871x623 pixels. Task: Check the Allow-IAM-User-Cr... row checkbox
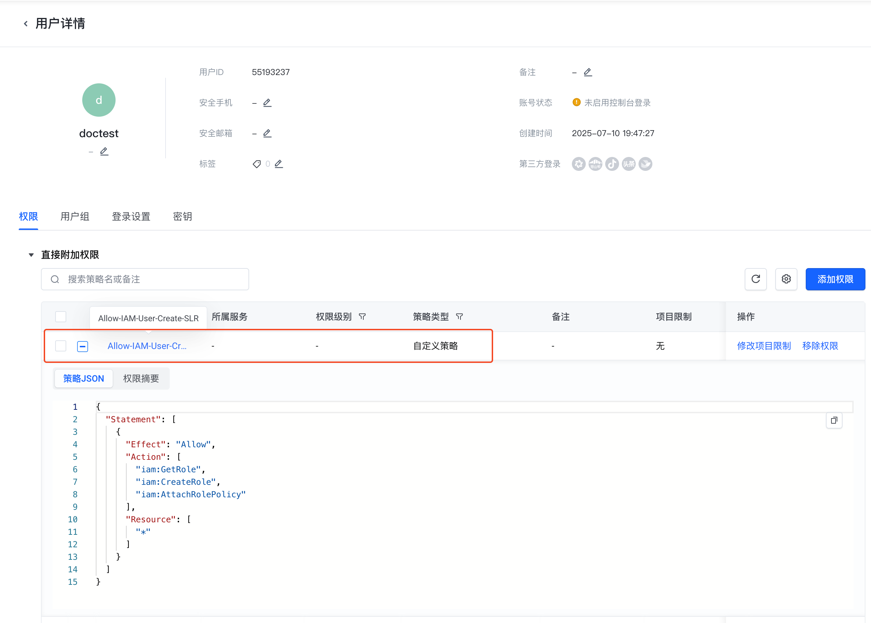point(61,346)
